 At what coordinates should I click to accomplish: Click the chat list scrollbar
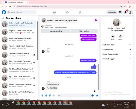coord(37,41)
